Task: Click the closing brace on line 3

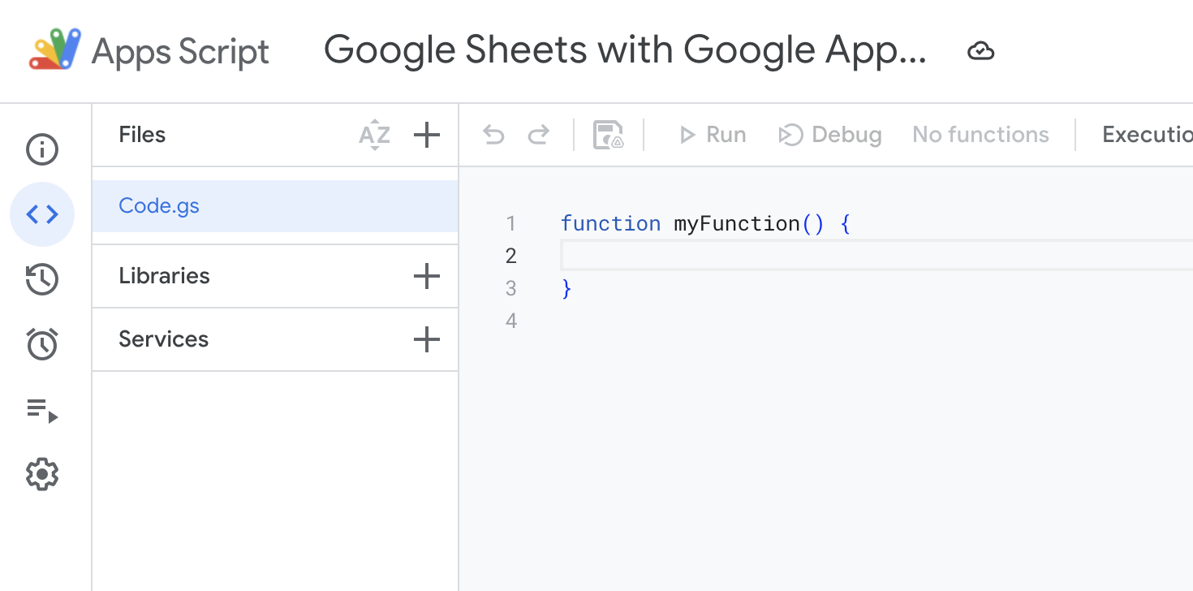Action: pos(566,288)
